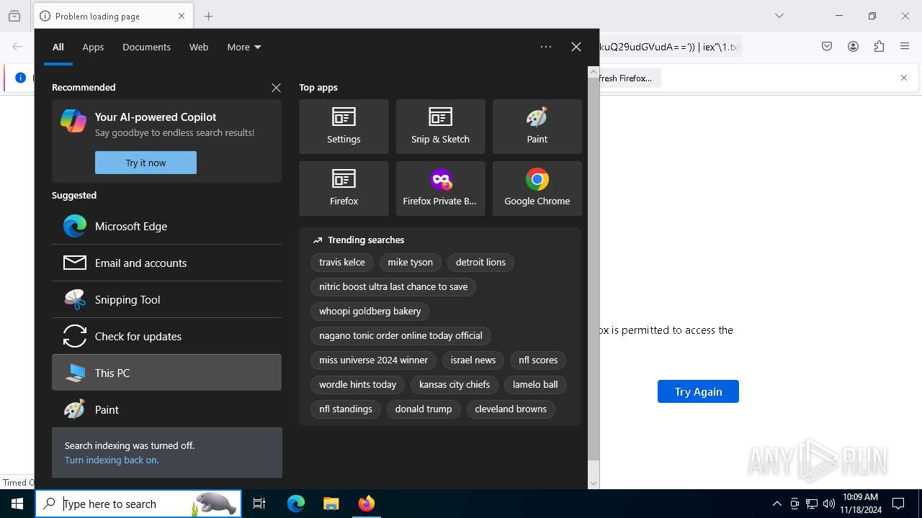This screenshot has width=922, height=518.
Task: Show hidden system tray icons
Action: 776,504
